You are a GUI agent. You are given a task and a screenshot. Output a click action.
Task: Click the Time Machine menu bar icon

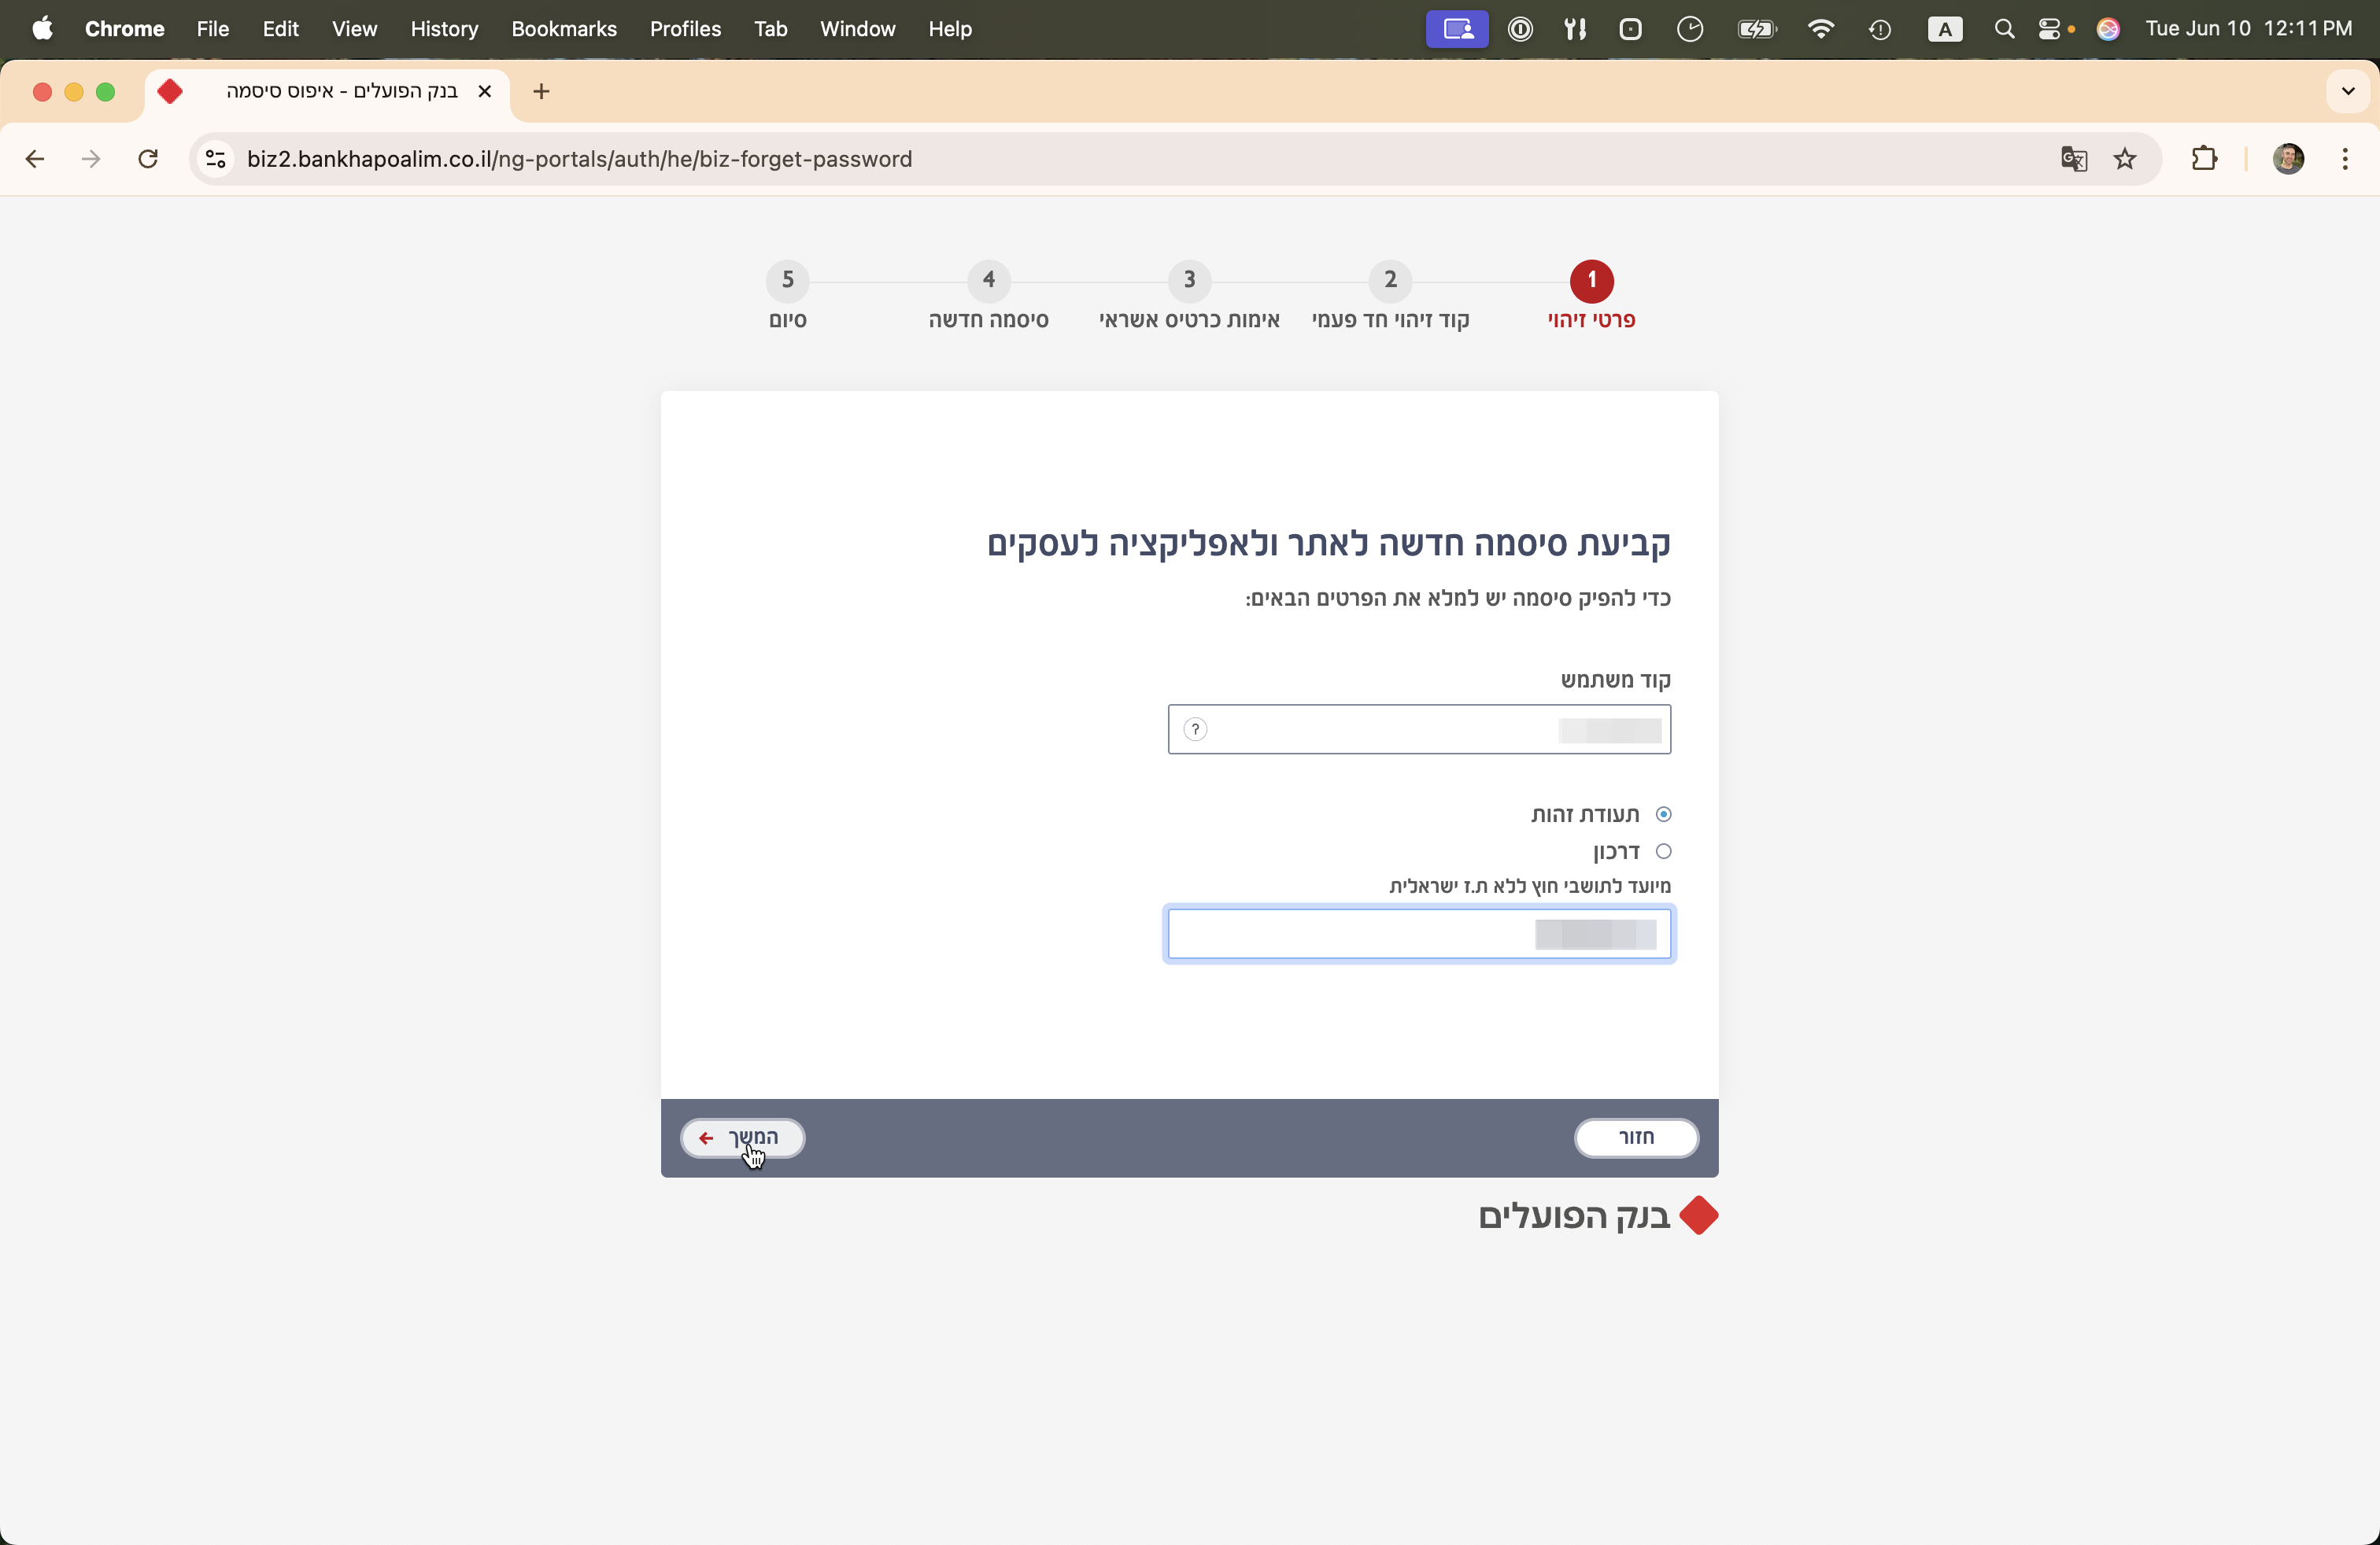(1879, 29)
